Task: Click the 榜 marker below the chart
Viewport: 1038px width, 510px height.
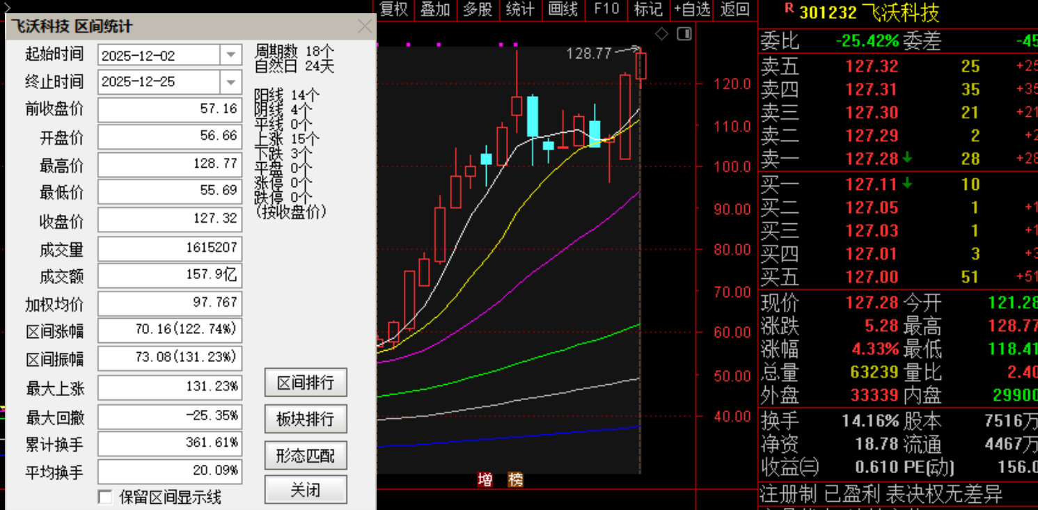Action: (515, 480)
